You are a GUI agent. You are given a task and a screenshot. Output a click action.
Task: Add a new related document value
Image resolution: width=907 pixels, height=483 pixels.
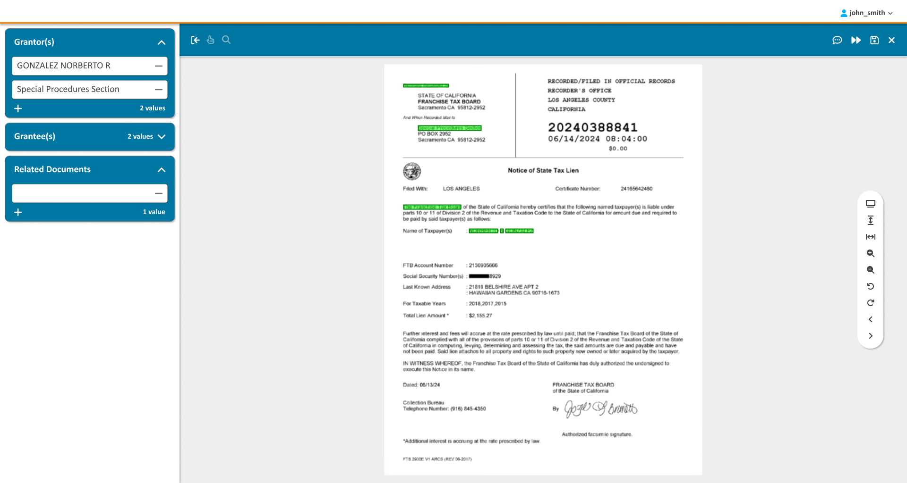[18, 212]
